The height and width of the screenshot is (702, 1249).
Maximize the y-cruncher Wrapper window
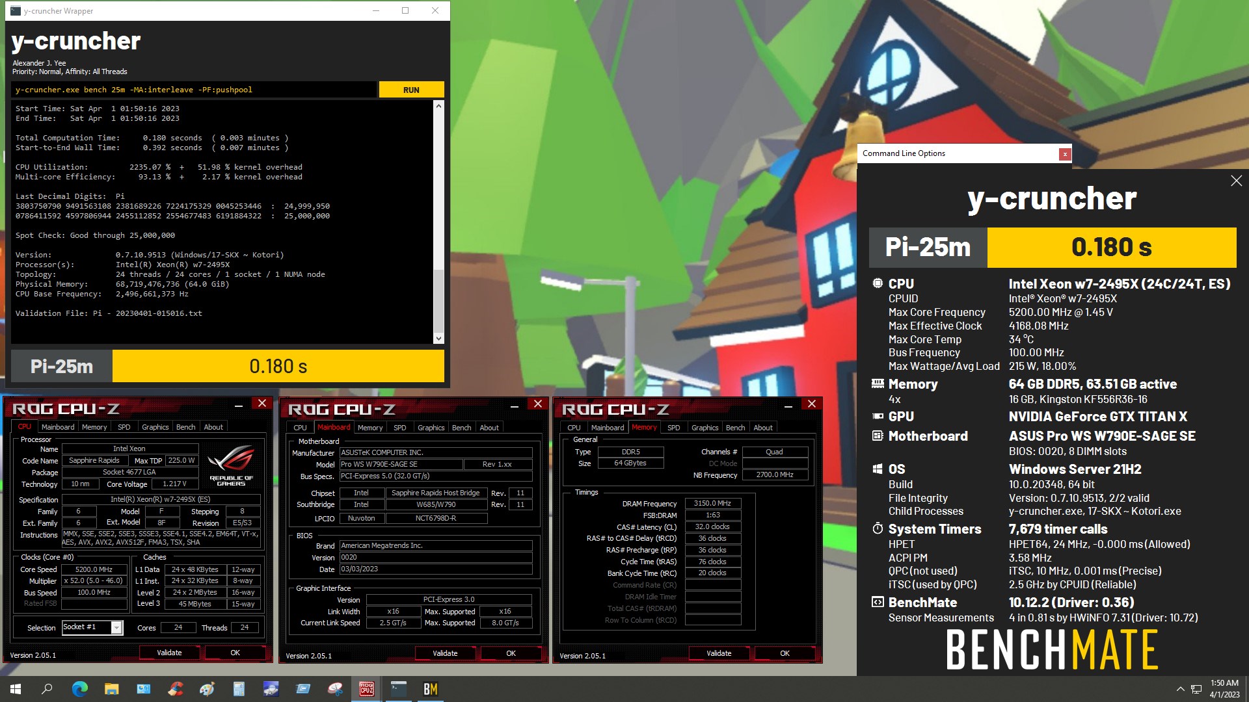click(x=405, y=10)
